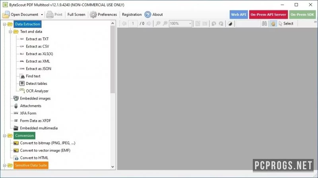318x178 pixels.
Task: Click the Extract as TXT icon
Action: coord(22,39)
